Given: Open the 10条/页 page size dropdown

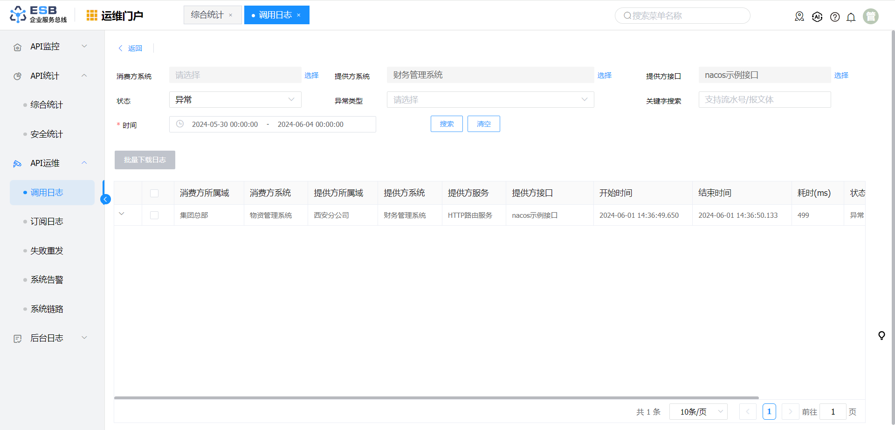Looking at the screenshot, I should point(698,411).
